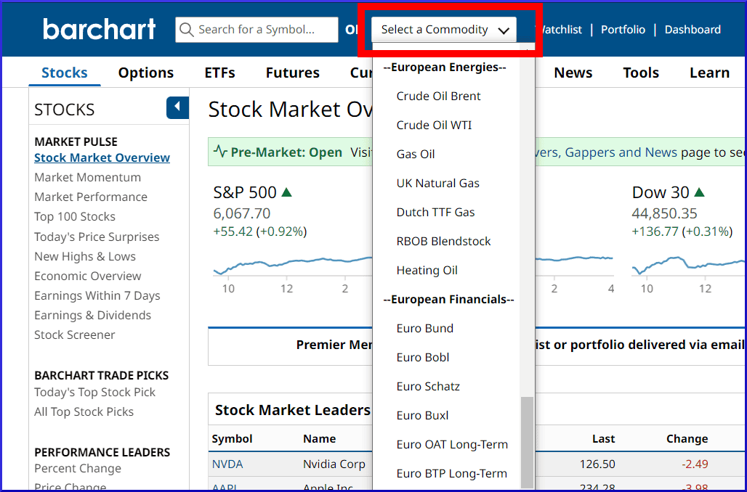
Task: Open the NVDA symbol link
Action: click(x=227, y=464)
